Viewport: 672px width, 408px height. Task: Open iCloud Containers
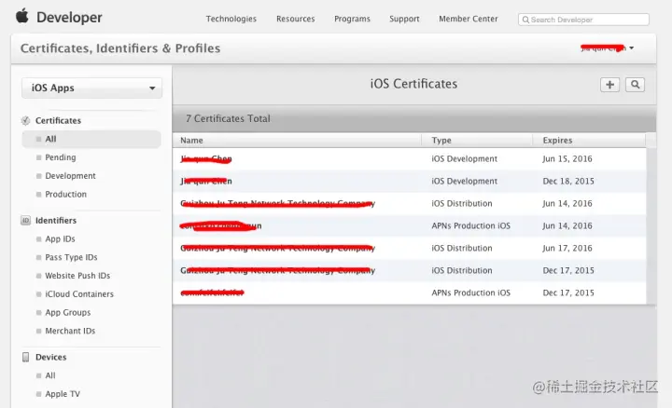tap(79, 294)
